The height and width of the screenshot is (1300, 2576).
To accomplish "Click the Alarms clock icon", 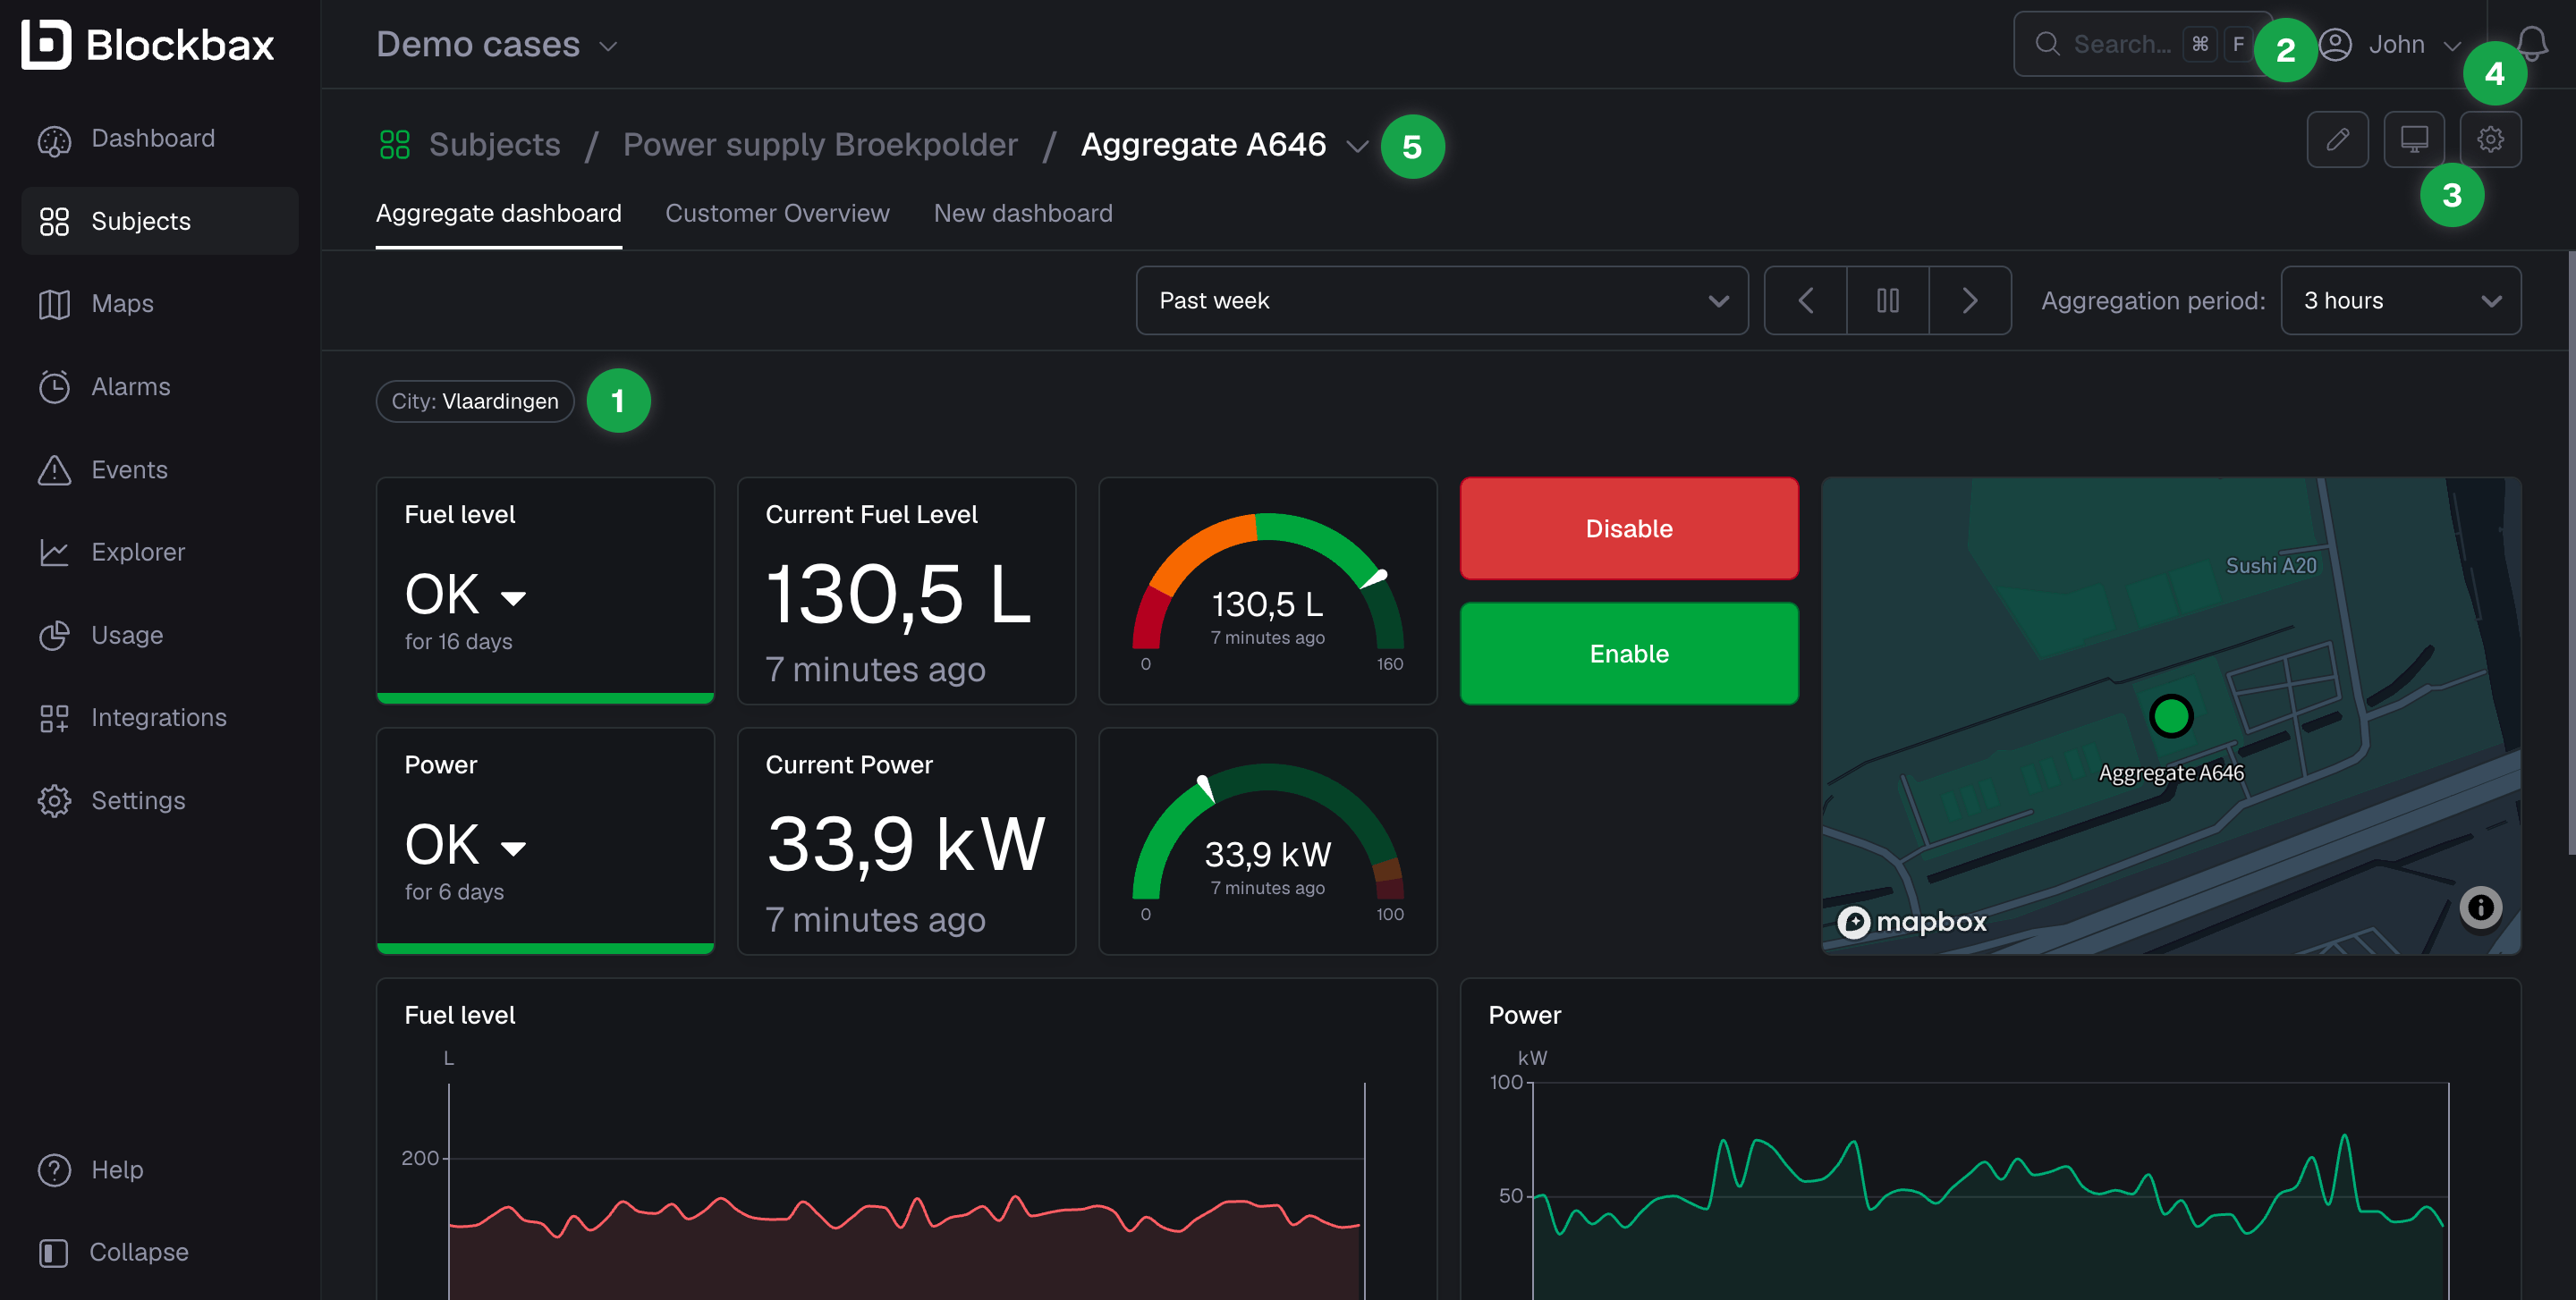I will coord(54,387).
